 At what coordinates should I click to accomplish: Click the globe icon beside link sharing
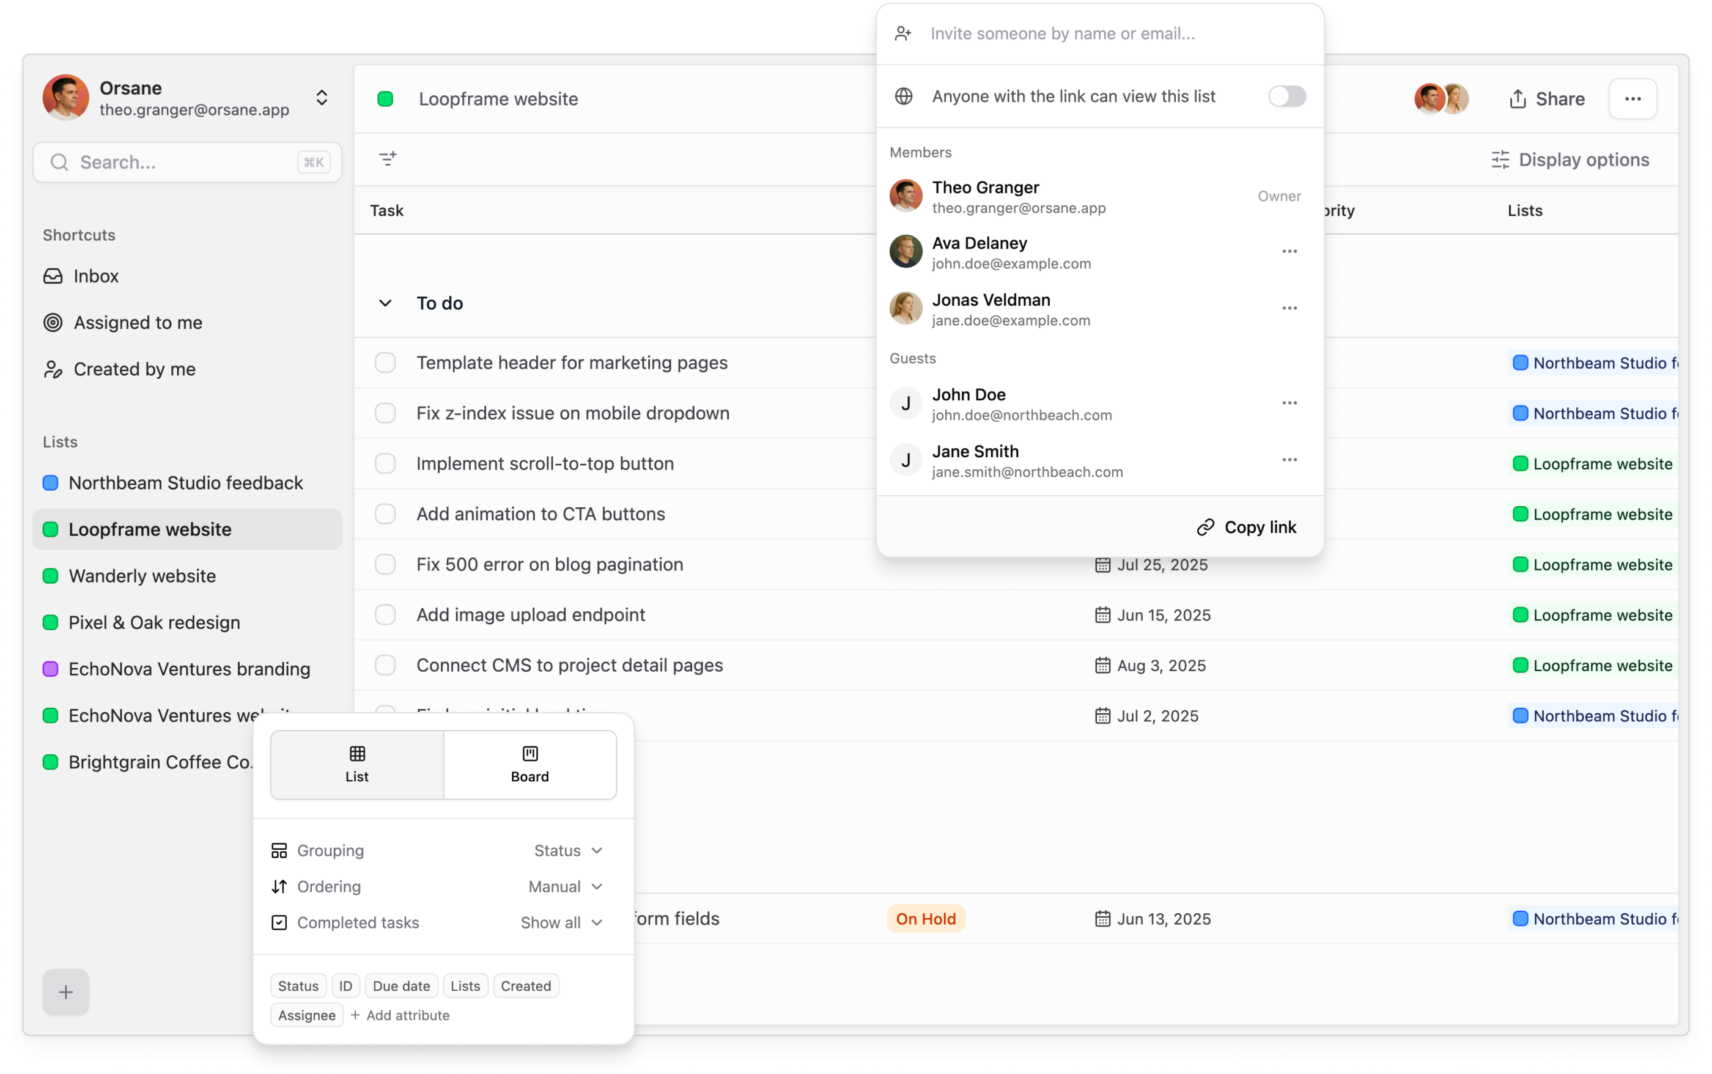pyautogui.click(x=904, y=96)
